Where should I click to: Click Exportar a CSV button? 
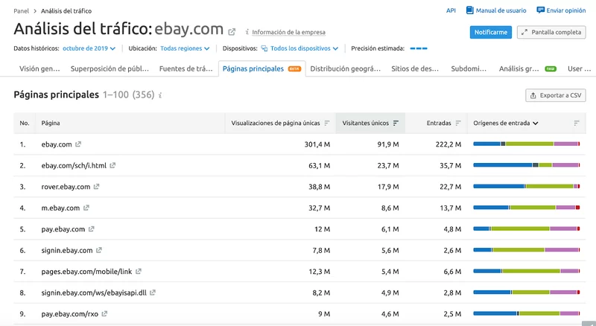point(556,95)
